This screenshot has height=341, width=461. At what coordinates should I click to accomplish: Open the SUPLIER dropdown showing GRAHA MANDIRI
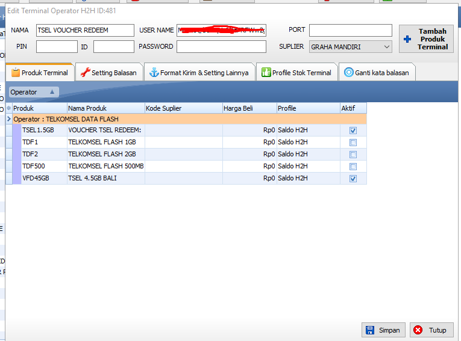pyautogui.click(x=386, y=46)
